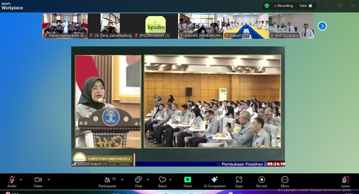Click the green Share screen button
This screenshot has width=359, height=194.
point(188,182)
